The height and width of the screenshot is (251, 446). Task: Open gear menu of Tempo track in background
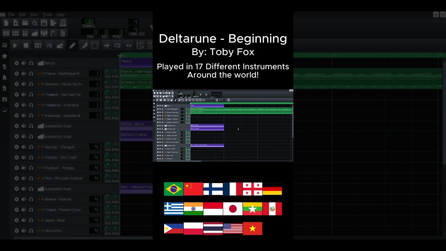[16, 63]
